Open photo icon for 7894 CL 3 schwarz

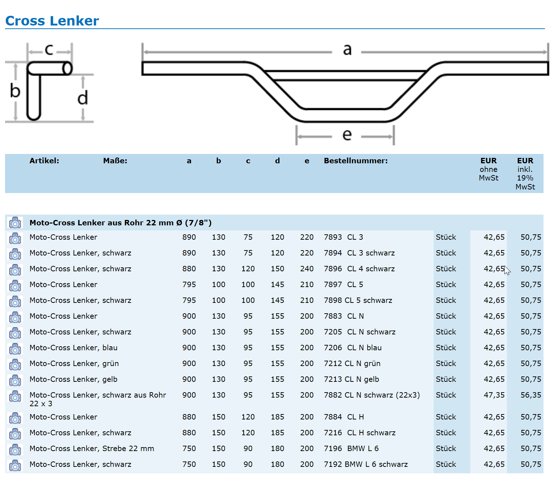click(15, 254)
